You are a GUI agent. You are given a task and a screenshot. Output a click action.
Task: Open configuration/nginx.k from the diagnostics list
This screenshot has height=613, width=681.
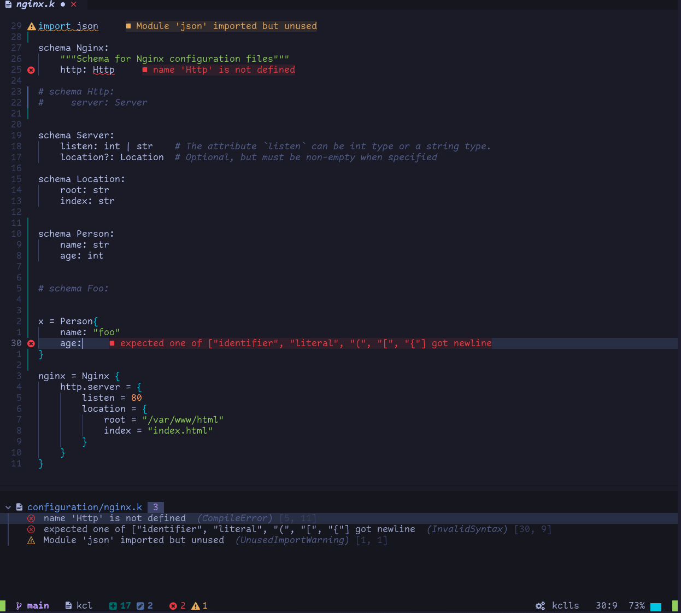tap(85, 507)
